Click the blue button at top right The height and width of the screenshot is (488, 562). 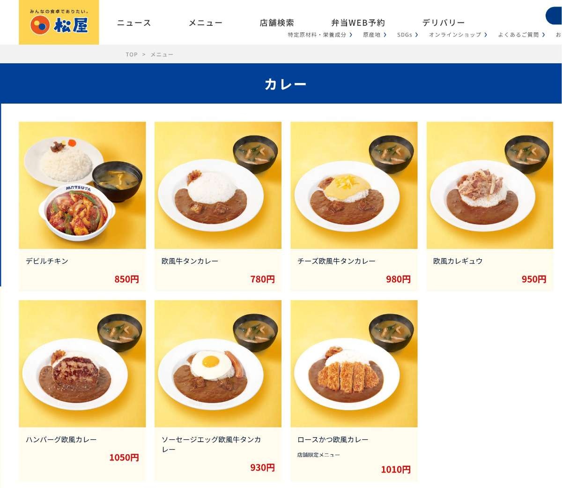(554, 16)
